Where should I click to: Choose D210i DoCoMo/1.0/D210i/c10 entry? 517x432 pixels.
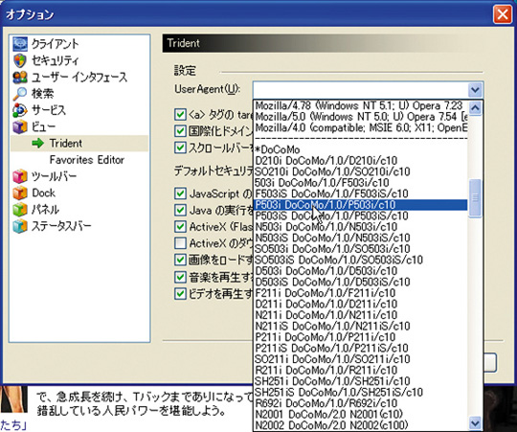[x=360, y=161]
